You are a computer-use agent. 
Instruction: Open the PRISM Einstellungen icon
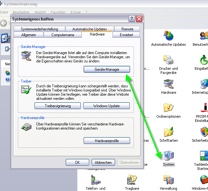click(x=204, y=107)
